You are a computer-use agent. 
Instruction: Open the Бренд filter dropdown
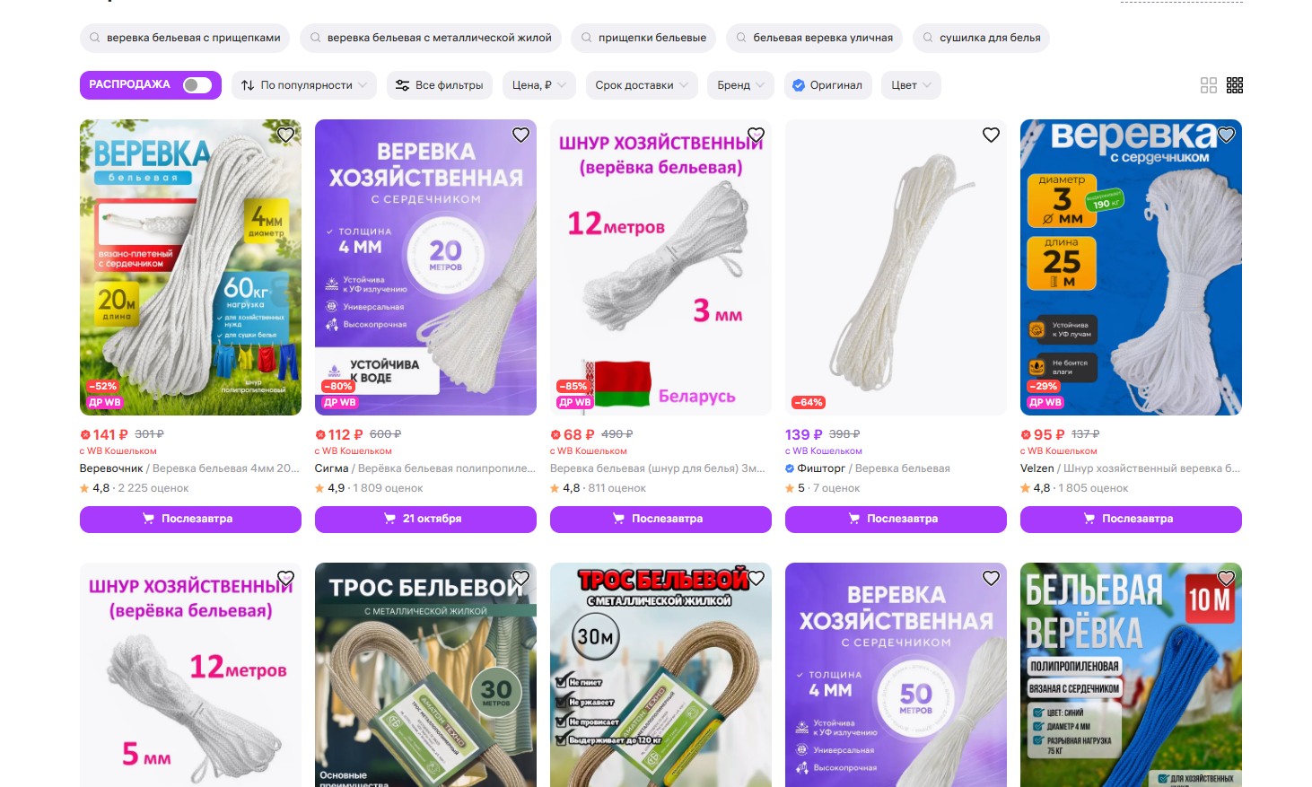[x=740, y=85]
